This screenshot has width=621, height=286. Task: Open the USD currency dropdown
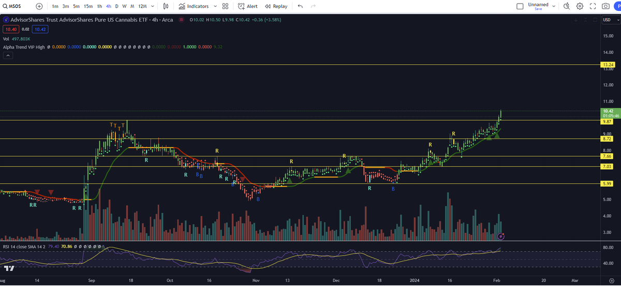tap(611, 20)
